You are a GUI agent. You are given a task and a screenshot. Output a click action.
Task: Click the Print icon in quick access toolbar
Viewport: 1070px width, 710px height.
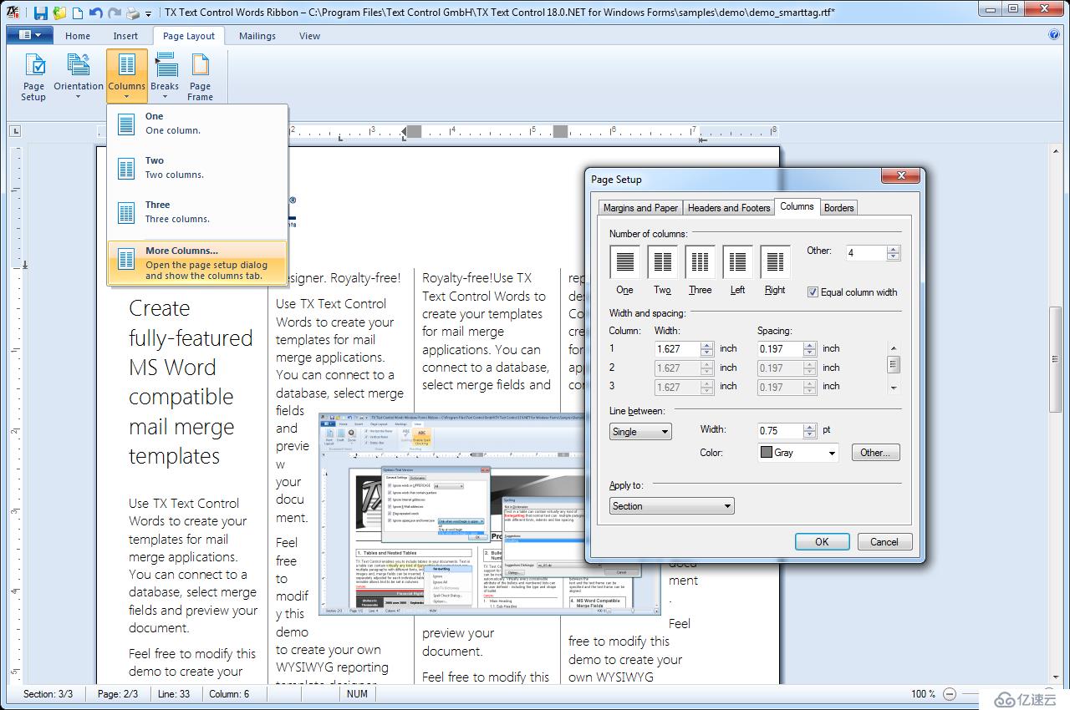(133, 13)
